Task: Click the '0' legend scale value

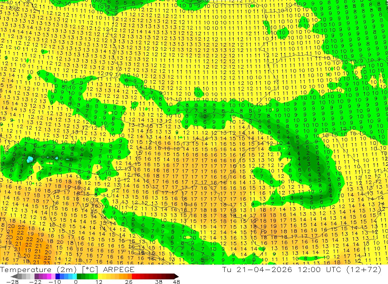Action: (x=76, y=282)
